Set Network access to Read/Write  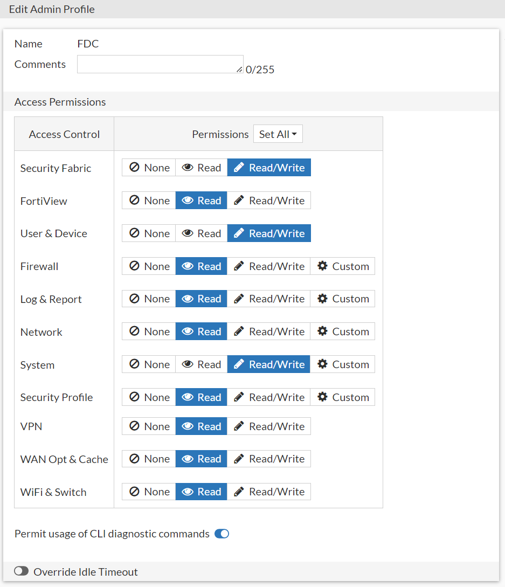pyautogui.click(x=269, y=332)
